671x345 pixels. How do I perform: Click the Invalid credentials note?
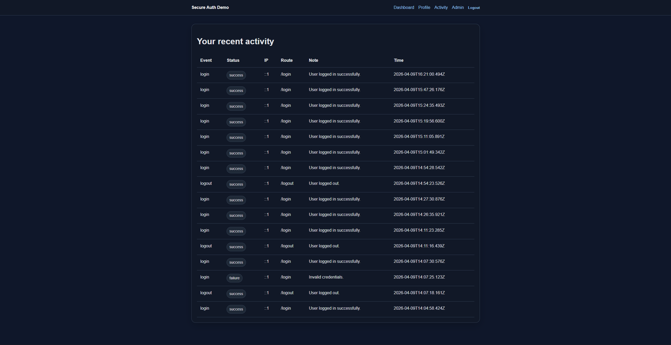pos(326,277)
